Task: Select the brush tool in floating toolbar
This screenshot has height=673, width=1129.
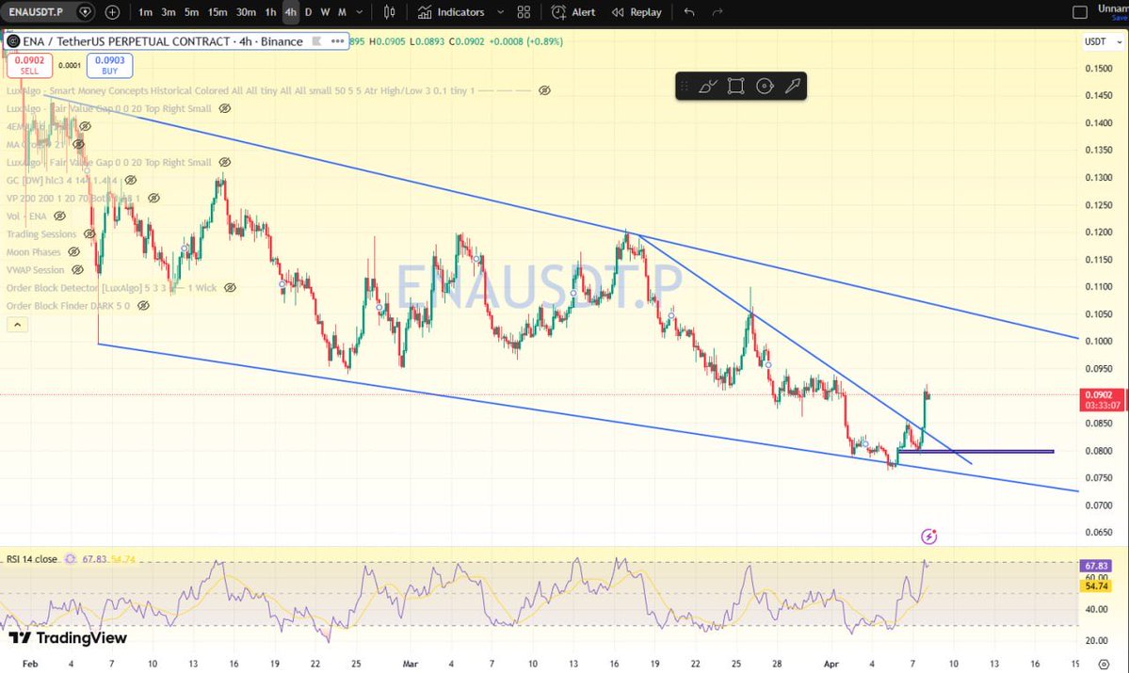Action: [x=707, y=87]
